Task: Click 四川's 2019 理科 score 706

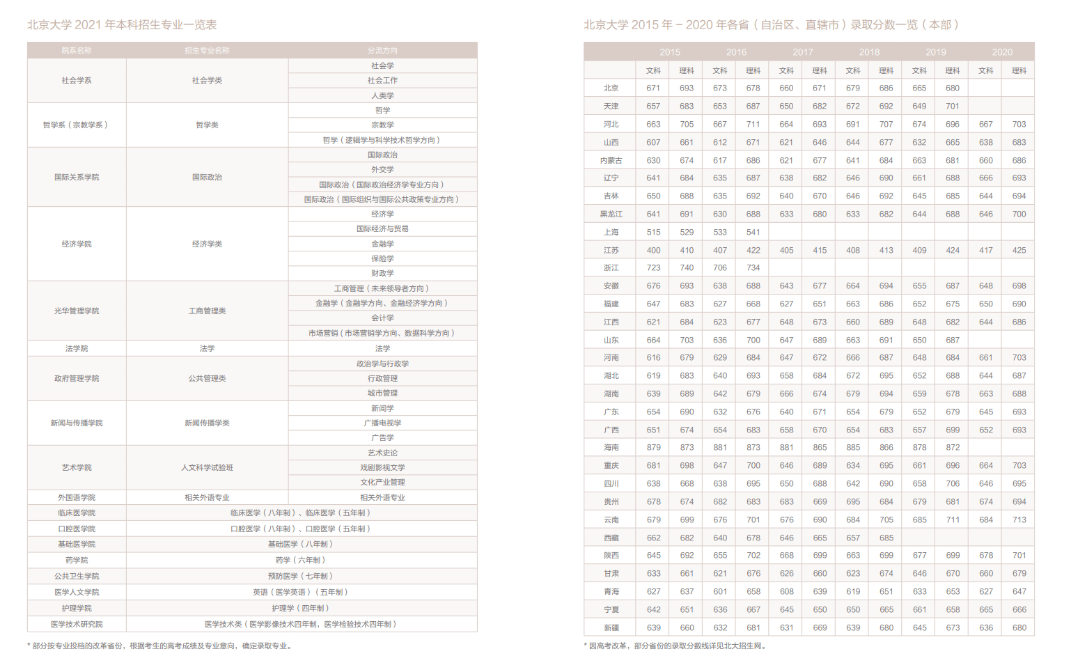Action: (953, 483)
